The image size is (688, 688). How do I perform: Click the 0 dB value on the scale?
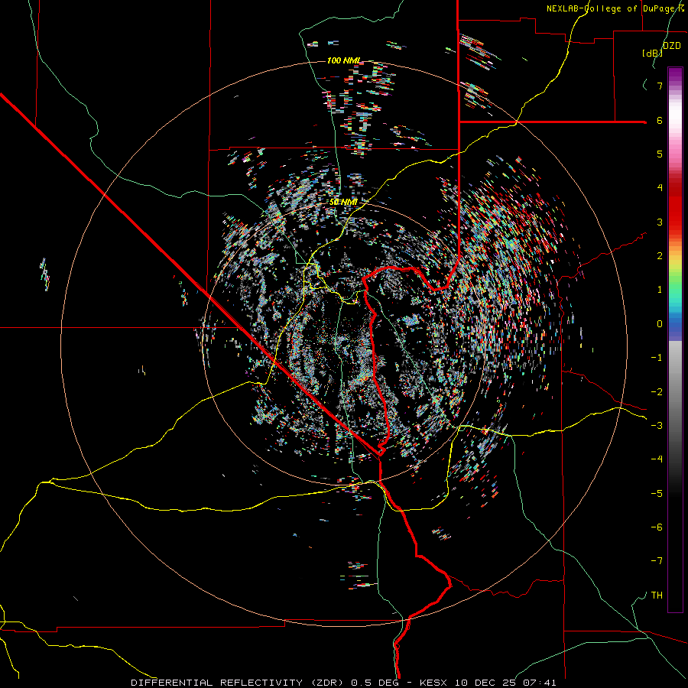coord(660,324)
